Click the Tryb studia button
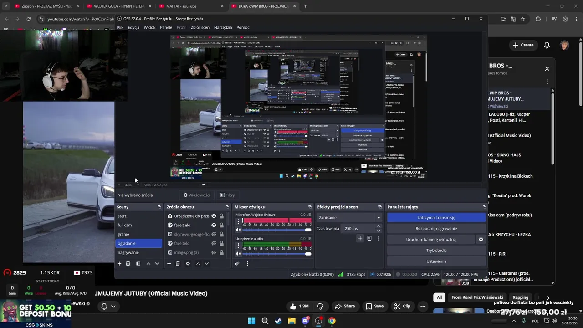This screenshot has height=328, width=583. click(436, 250)
